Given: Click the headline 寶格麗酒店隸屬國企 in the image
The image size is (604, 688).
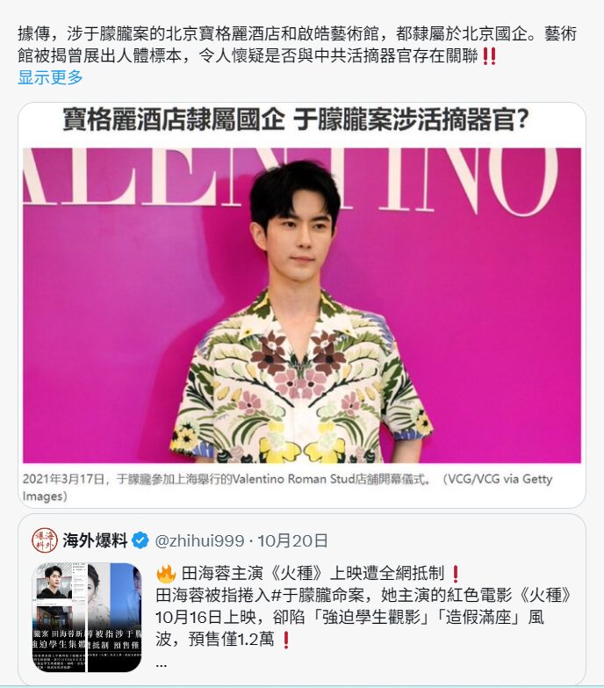Looking at the screenshot, I should (x=174, y=119).
